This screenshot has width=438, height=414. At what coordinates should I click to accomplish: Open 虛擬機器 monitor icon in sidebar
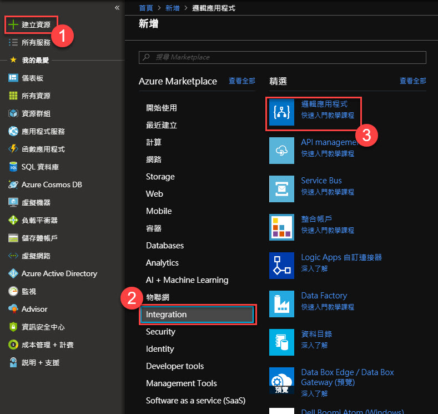pos(13,202)
